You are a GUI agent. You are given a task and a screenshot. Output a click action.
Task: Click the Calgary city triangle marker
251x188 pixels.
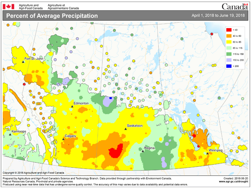click(64, 139)
